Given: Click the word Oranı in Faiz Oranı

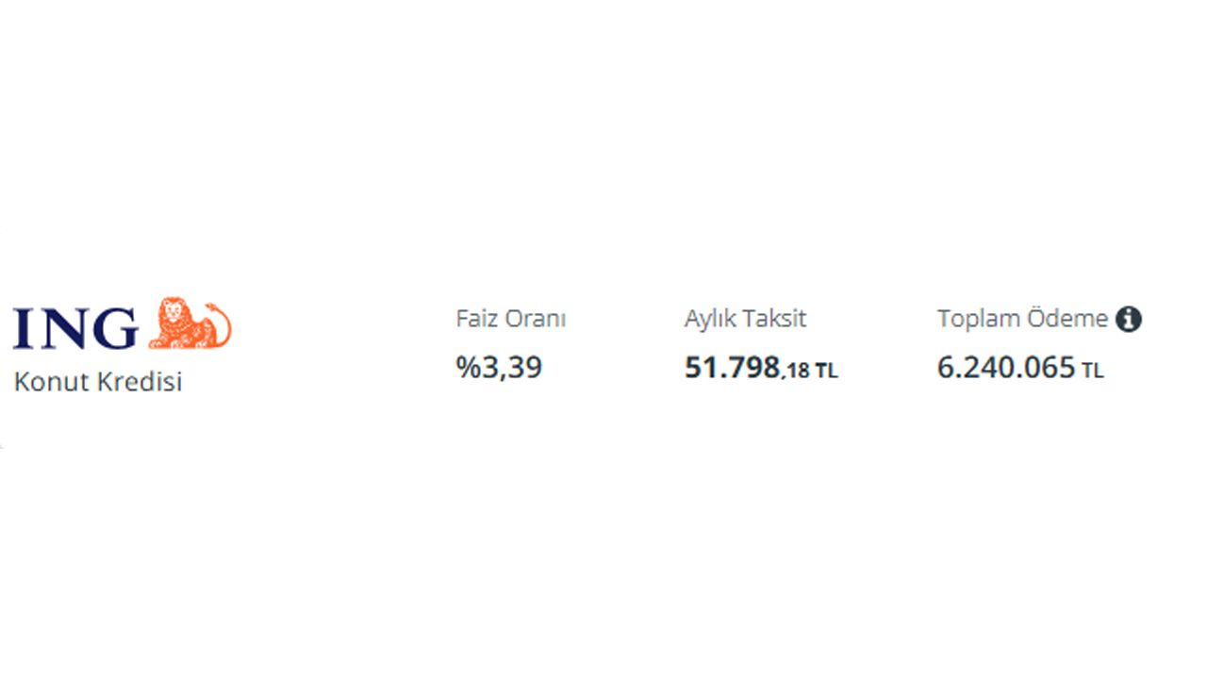Looking at the screenshot, I should coord(536,319).
